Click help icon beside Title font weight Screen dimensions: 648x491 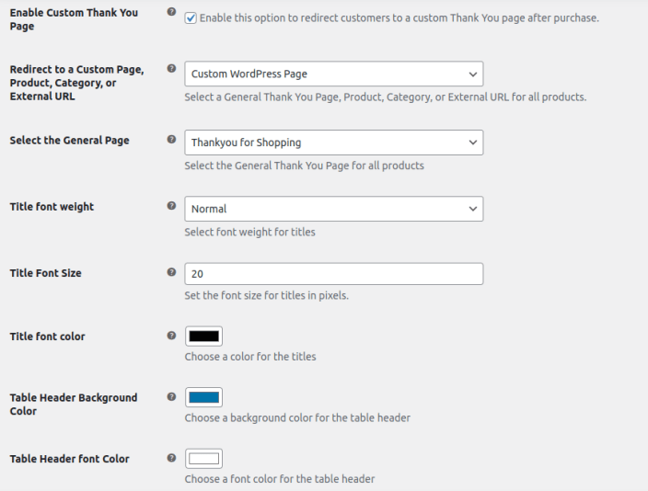point(172,206)
